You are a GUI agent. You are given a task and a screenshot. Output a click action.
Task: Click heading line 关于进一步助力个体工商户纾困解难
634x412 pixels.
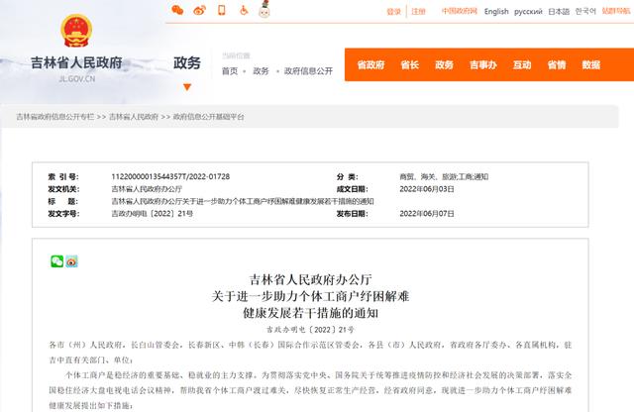[x=310, y=296]
